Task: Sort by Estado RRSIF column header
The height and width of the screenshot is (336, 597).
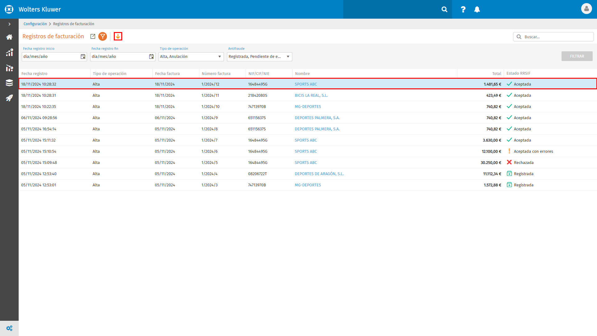Action: pos(518,73)
